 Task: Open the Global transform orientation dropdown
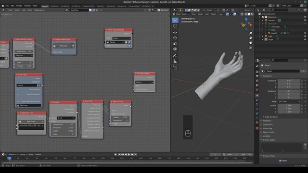point(209,10)
